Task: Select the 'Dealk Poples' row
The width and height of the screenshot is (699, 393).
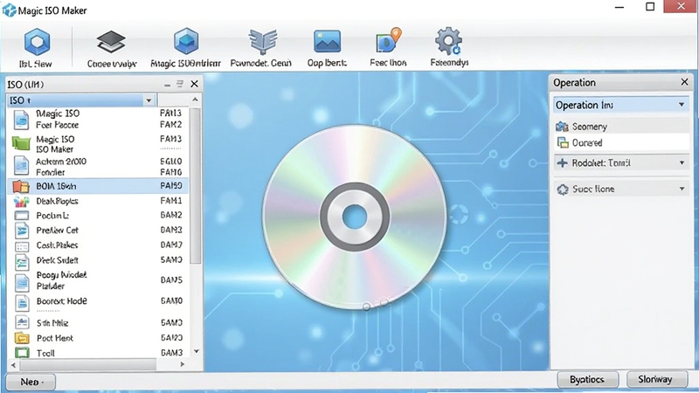Action: coord(98,202)
